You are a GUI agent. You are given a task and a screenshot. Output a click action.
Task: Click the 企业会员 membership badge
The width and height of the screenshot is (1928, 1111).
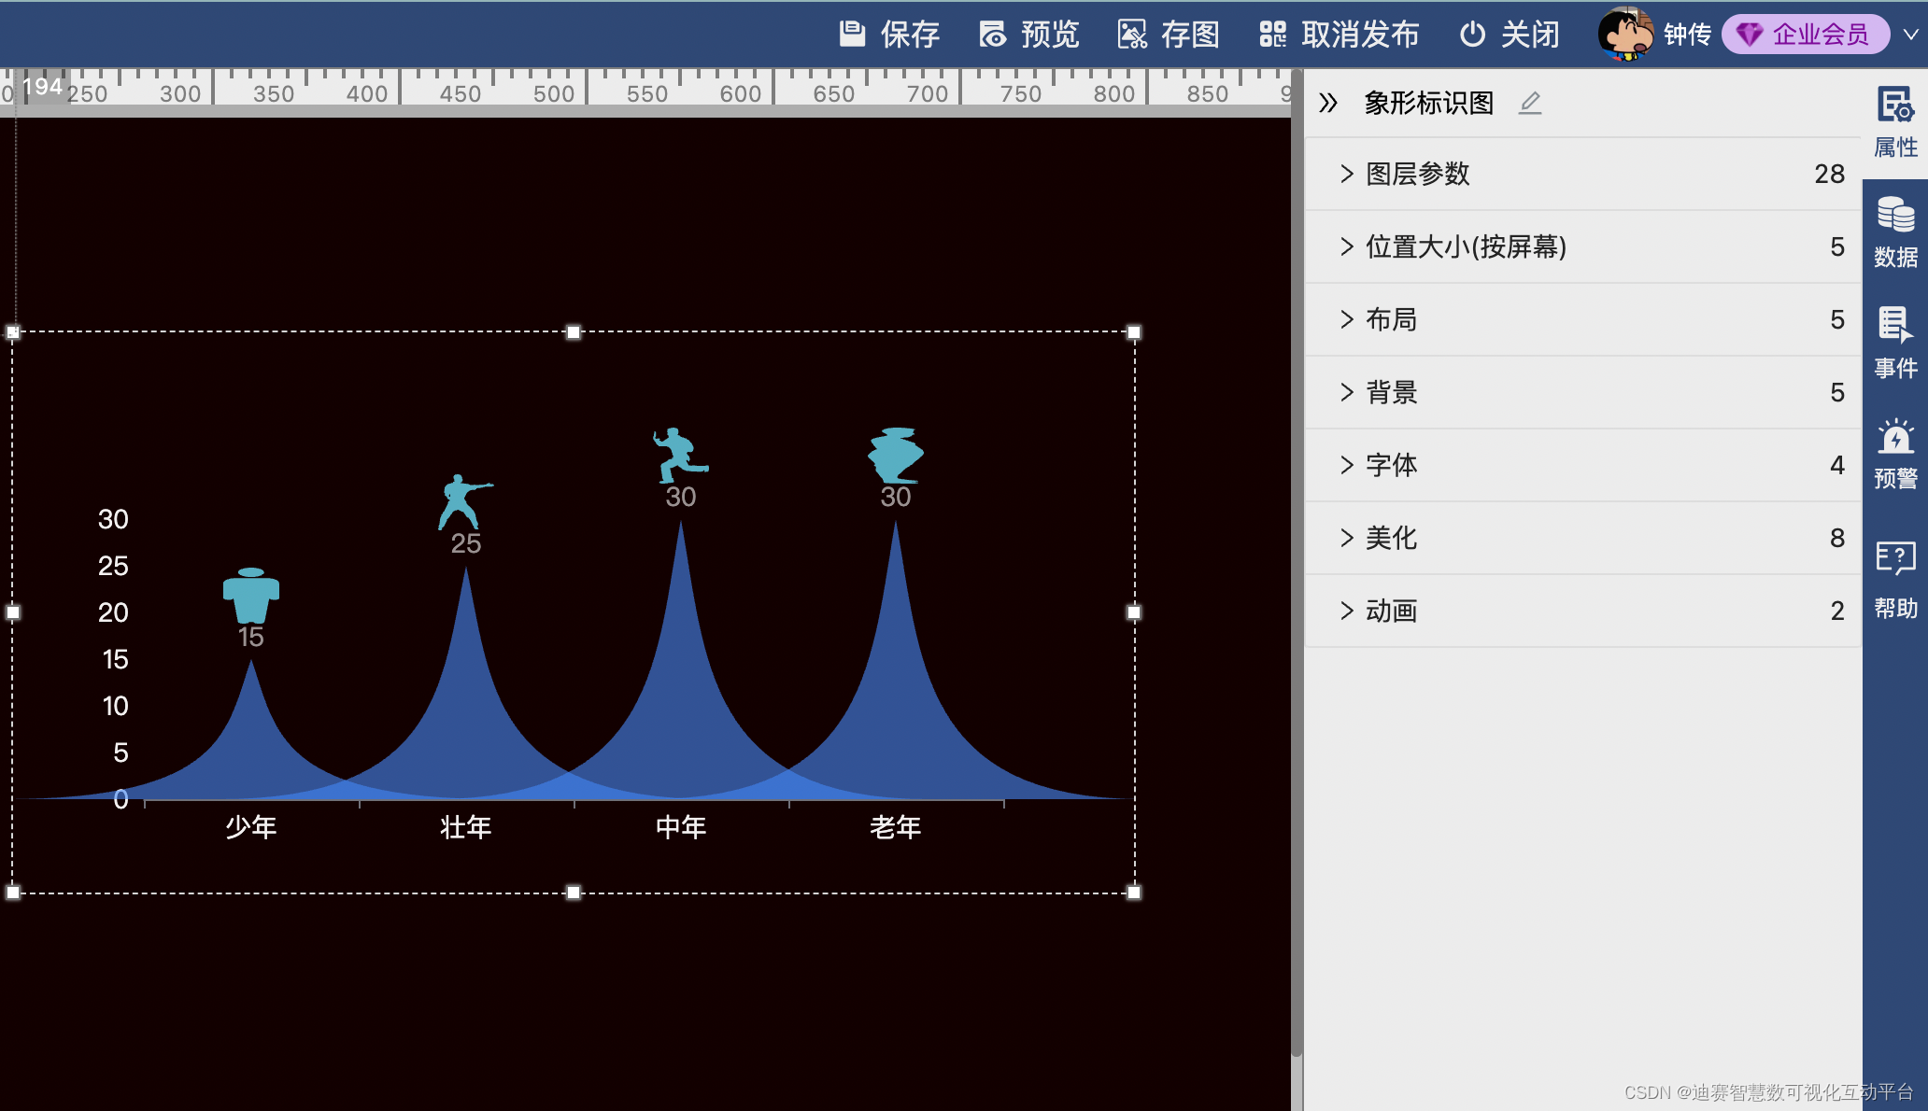1806,35
